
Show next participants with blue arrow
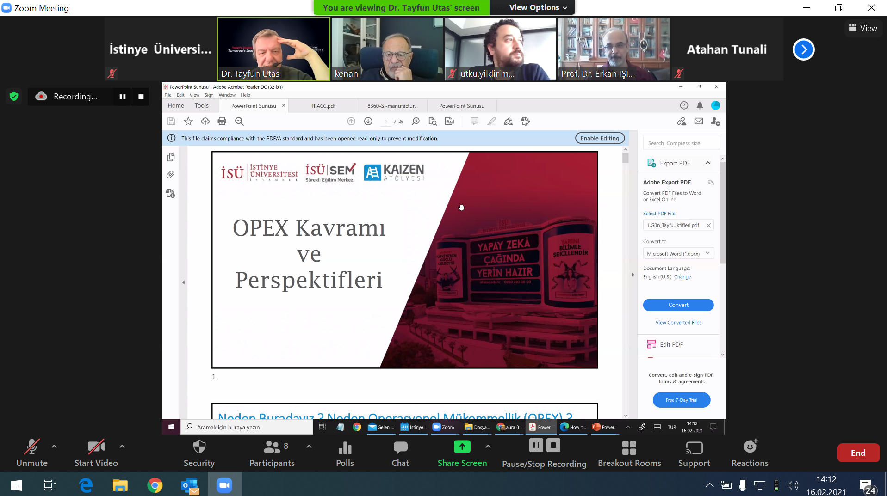tap(803, 49)
